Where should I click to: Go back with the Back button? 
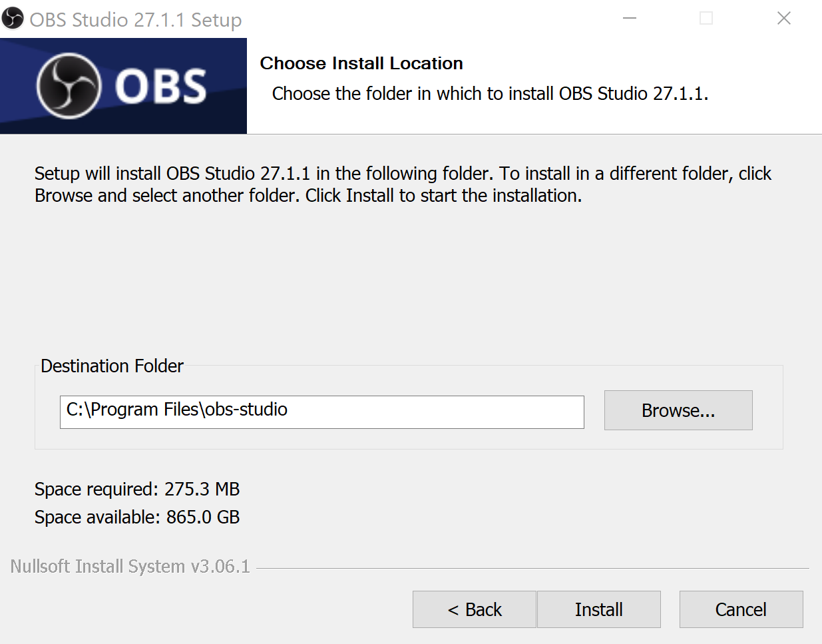[474, 609]
